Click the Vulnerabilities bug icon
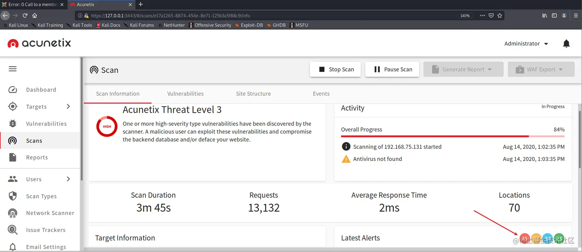582x252 pixels. (x=13, y=123)
